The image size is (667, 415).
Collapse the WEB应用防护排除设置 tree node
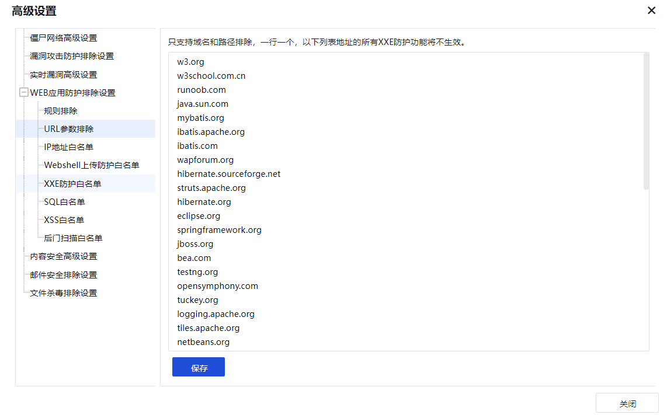point(23,93)
